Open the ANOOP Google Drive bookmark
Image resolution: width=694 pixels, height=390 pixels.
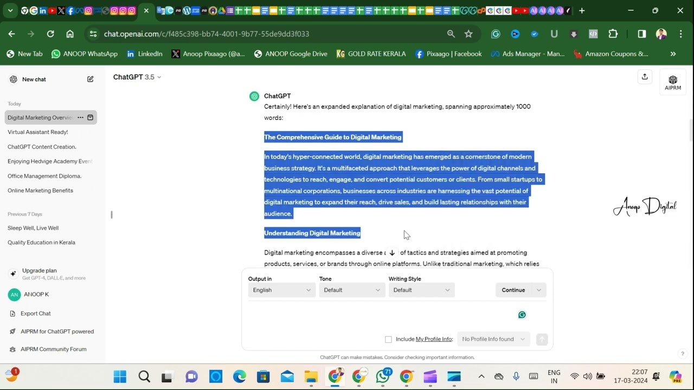point(291,54)
